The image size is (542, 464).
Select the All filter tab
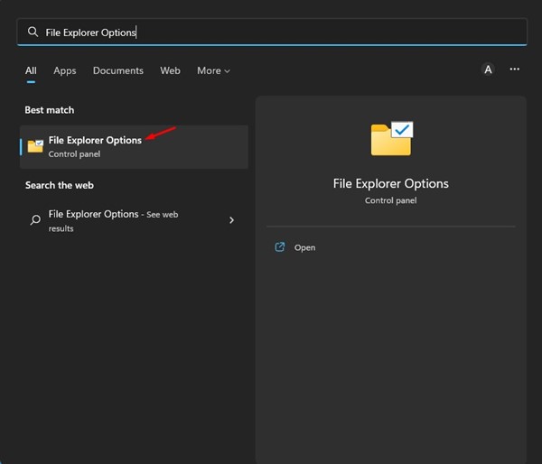click(31, 70)
